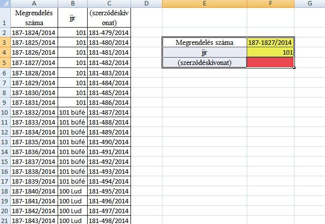Screen dimensions: 325x224
Task: Click '(szerződéskivonat)' label in column E
Action: coord(204,63)
